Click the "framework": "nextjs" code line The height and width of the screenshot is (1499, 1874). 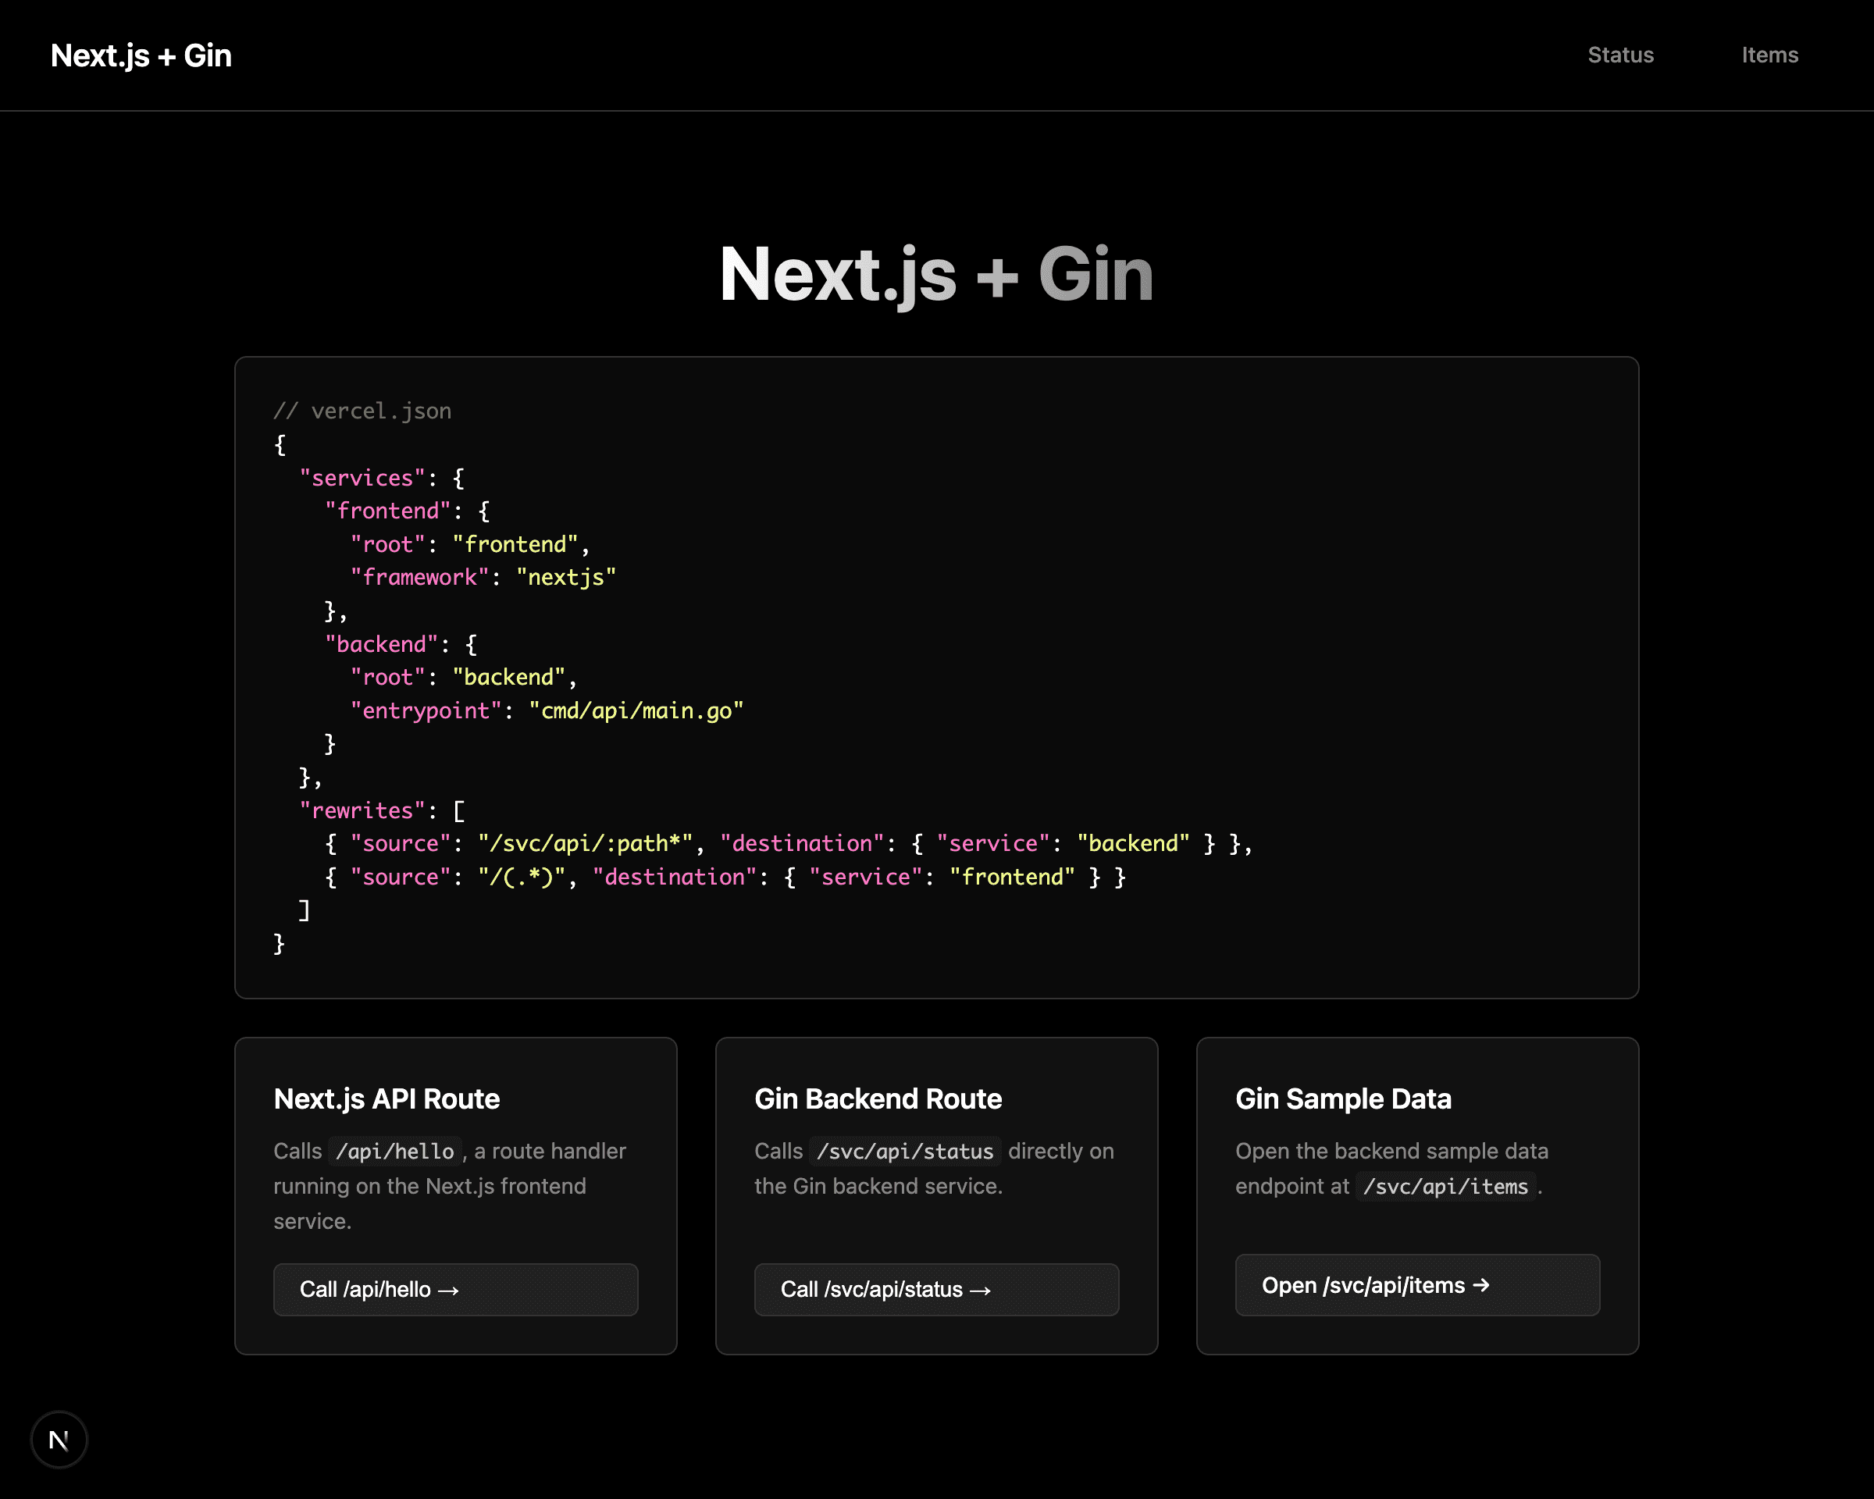click(x=483, y=577)
